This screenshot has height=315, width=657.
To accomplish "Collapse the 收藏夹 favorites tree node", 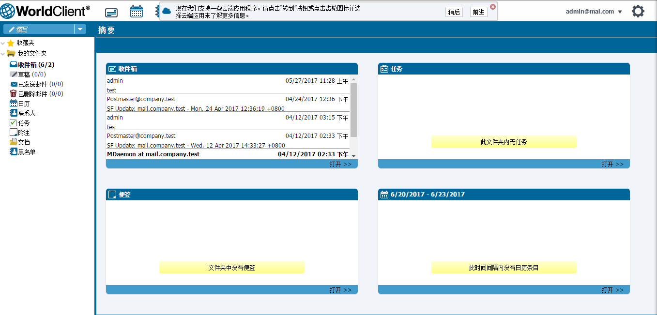I will (x=3, y=44).
